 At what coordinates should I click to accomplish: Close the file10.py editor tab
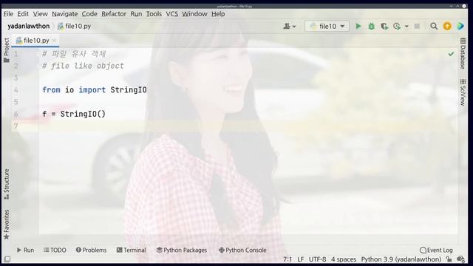click(x=54, y=41)
